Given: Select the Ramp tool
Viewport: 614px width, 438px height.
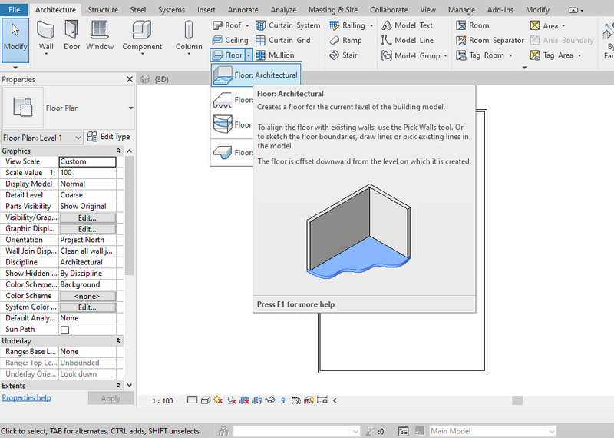Looking at the screenshot, I should pos(346,41).
